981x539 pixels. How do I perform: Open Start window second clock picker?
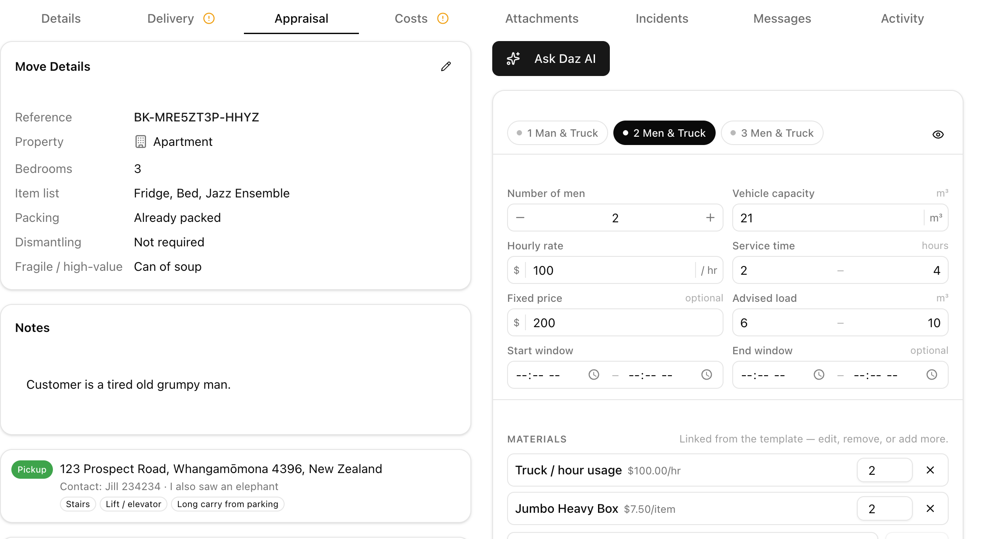pyautogui.click(x=706, y=375)
